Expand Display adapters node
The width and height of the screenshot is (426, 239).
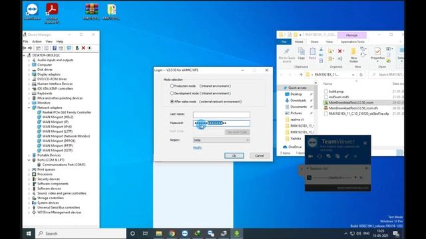click(29, 74)
